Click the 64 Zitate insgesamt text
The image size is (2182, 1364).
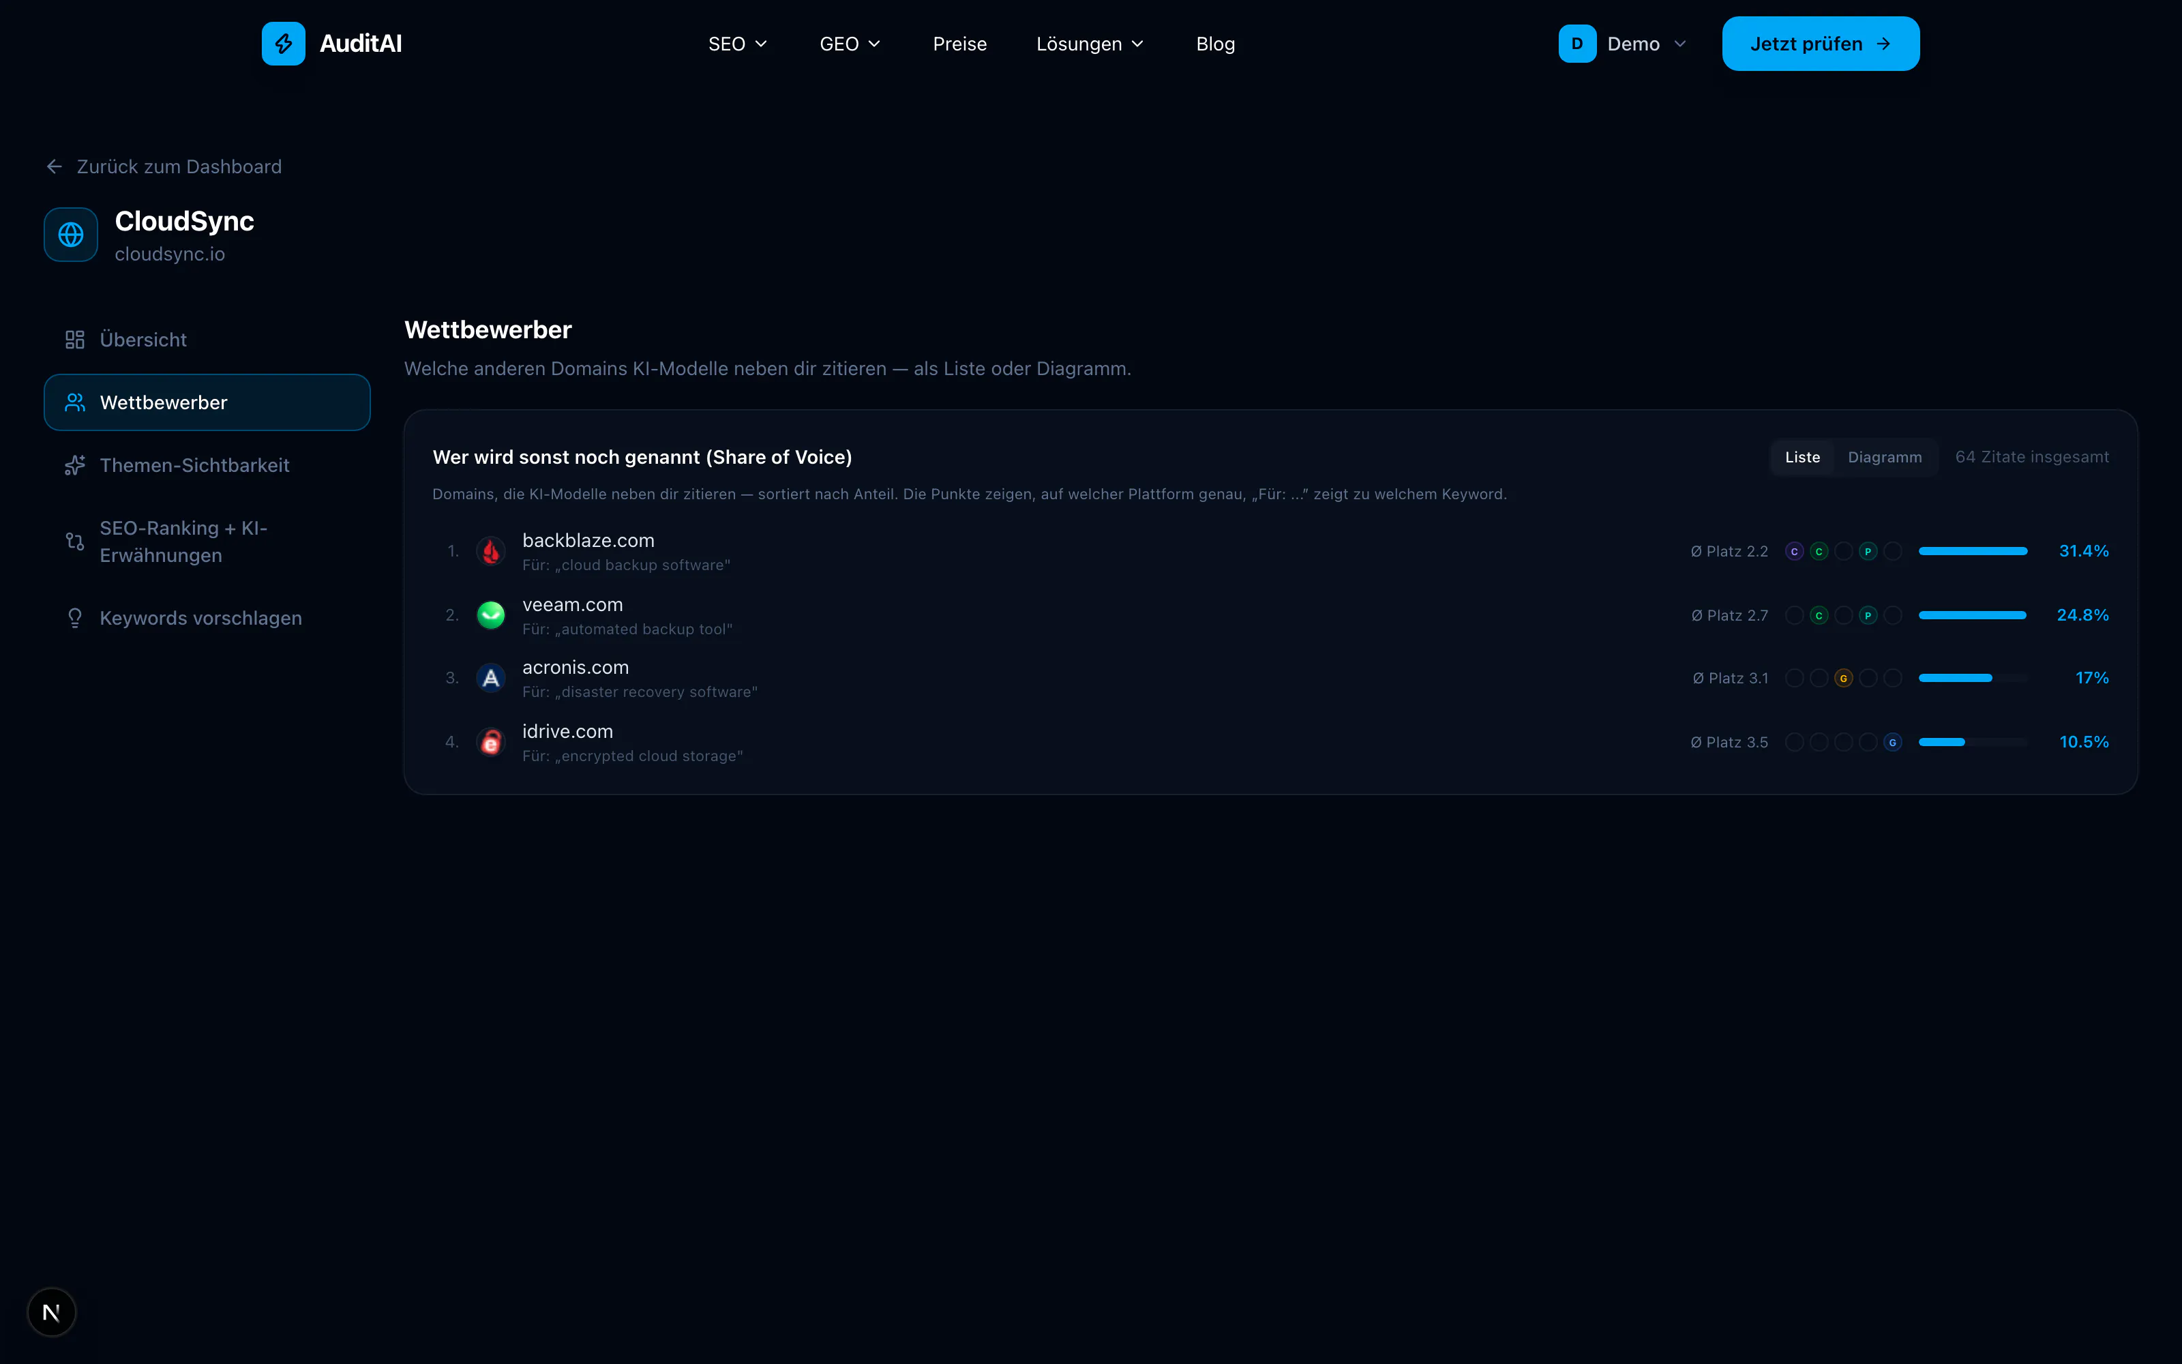click(2032, 458)
